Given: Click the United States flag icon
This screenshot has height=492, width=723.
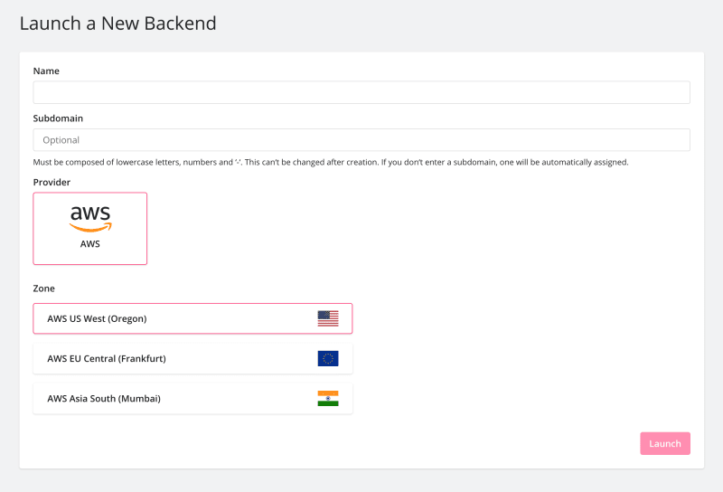Looking at the screenshot, I should click(x=328, y=318).
